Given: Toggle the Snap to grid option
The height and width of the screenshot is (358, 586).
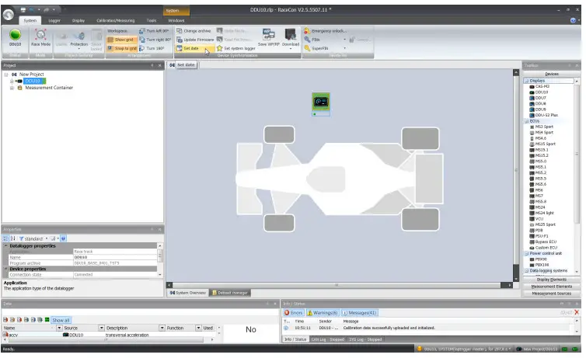Looking at the screenshot, I should [x=121, y=48].
